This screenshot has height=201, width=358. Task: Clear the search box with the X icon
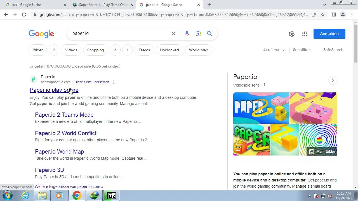coord(173,33)
